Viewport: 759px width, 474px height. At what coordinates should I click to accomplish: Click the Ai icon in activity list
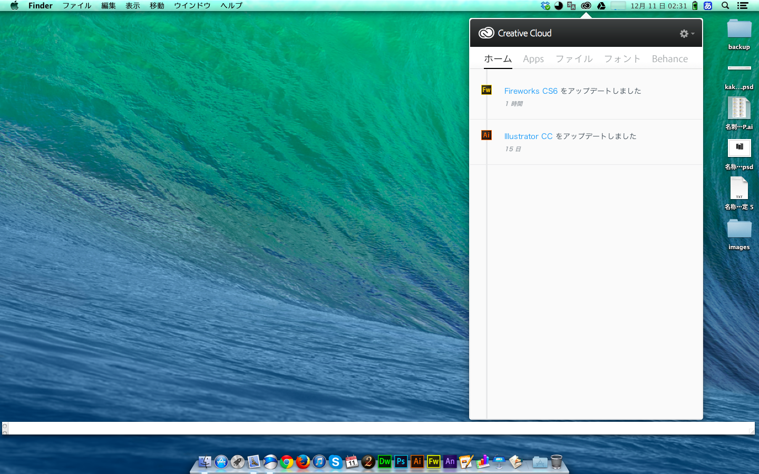[x=486, y=135]
